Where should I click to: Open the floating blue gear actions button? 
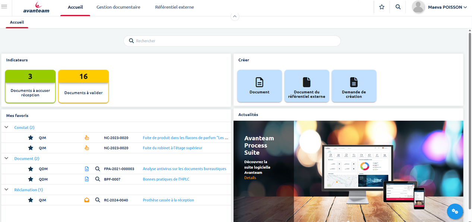[x=455, y=211]
